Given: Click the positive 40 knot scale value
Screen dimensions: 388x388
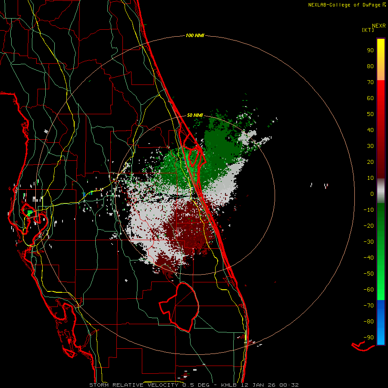Looking at the screenshot, I should 370,130.
